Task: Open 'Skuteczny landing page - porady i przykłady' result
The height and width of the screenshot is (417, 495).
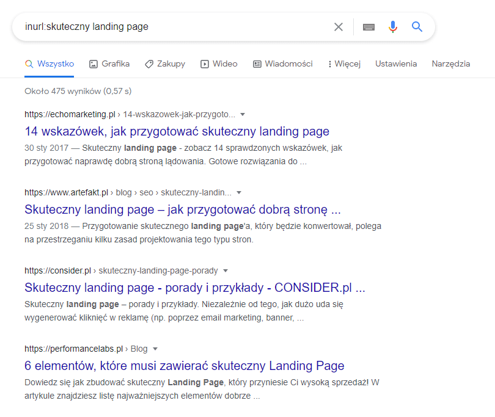Action: [195, 288]
